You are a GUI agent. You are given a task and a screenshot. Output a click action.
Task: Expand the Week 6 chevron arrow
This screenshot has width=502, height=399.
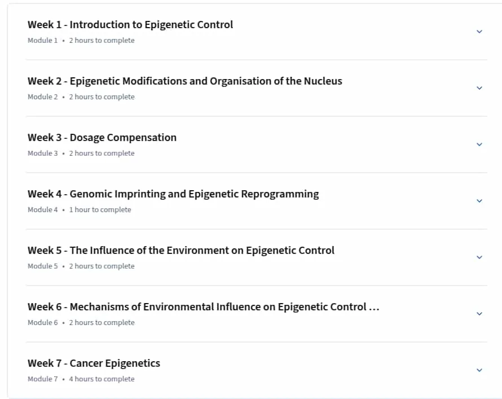479,314
